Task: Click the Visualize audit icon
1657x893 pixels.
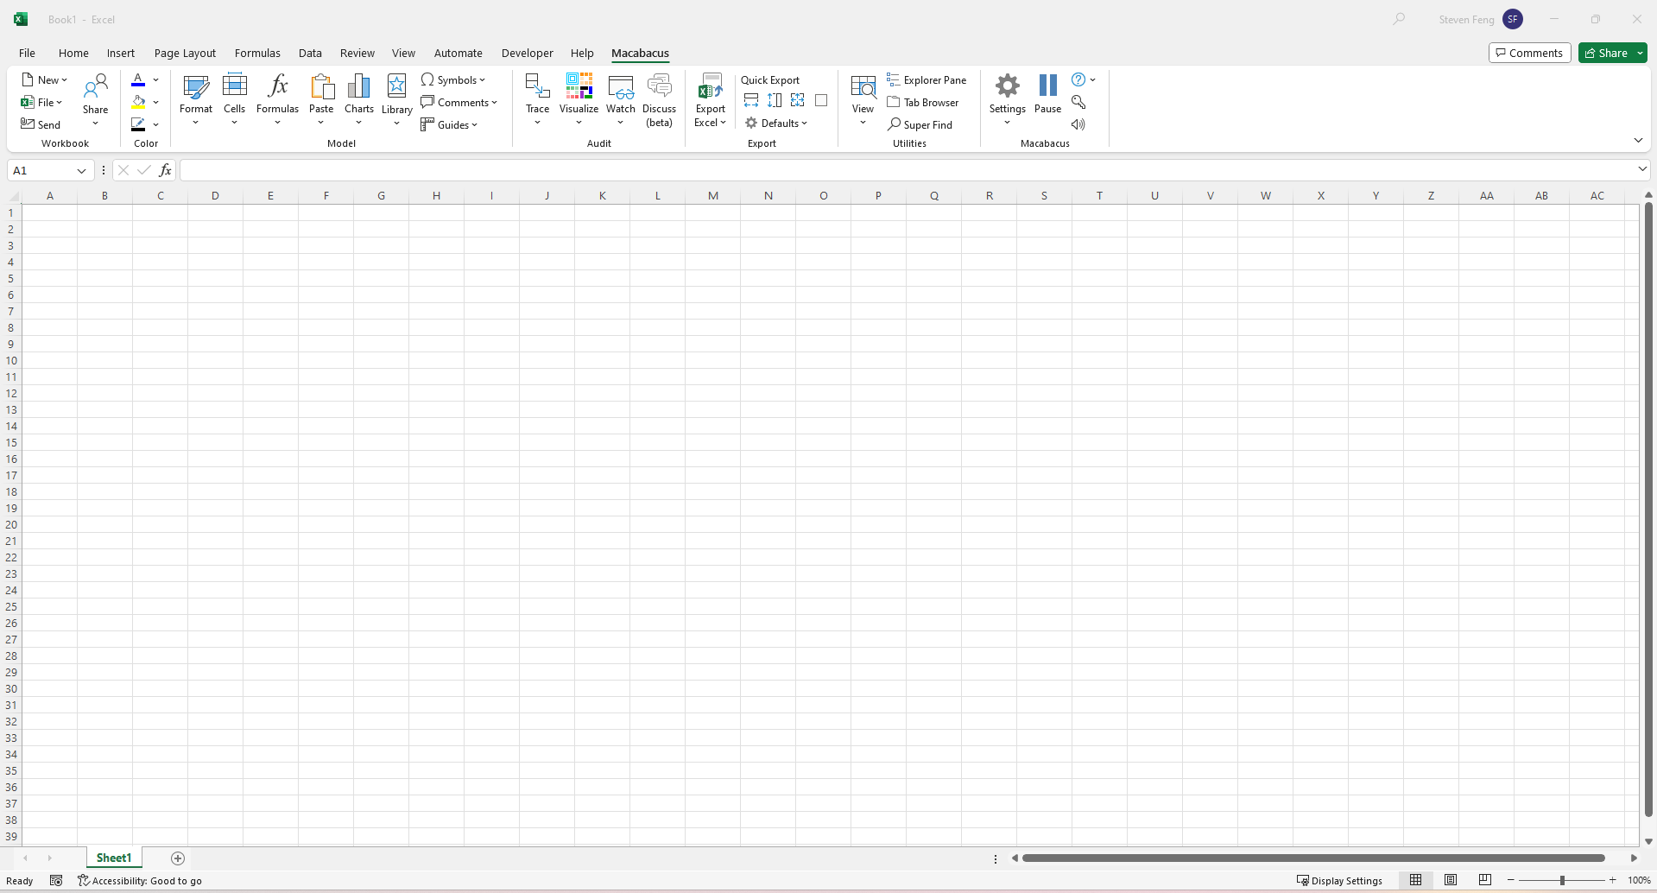Action: (579, 93)
